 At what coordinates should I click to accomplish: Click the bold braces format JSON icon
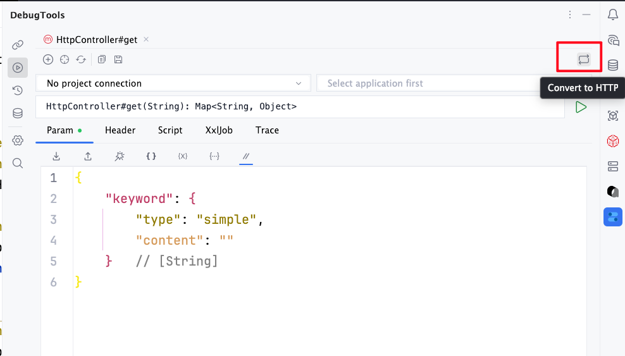(151, 156)
